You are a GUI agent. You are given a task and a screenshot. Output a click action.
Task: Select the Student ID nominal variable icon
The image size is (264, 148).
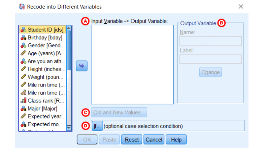point(23,30)
